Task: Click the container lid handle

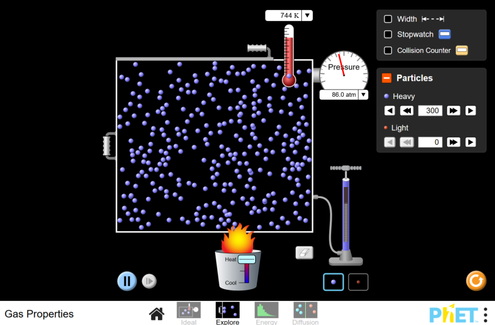Action: coord(257,48)
